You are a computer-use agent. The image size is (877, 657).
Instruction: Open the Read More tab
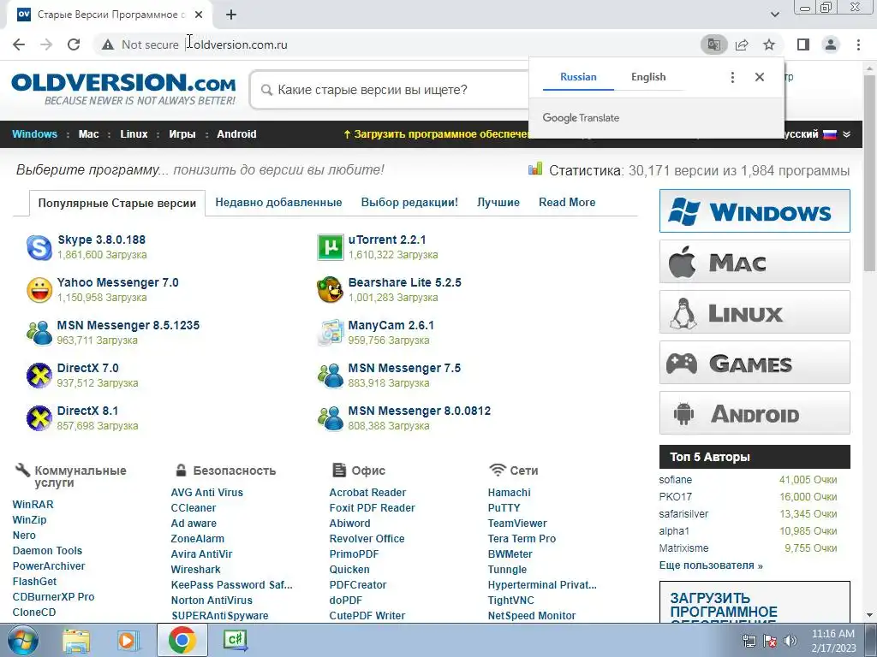567,202
